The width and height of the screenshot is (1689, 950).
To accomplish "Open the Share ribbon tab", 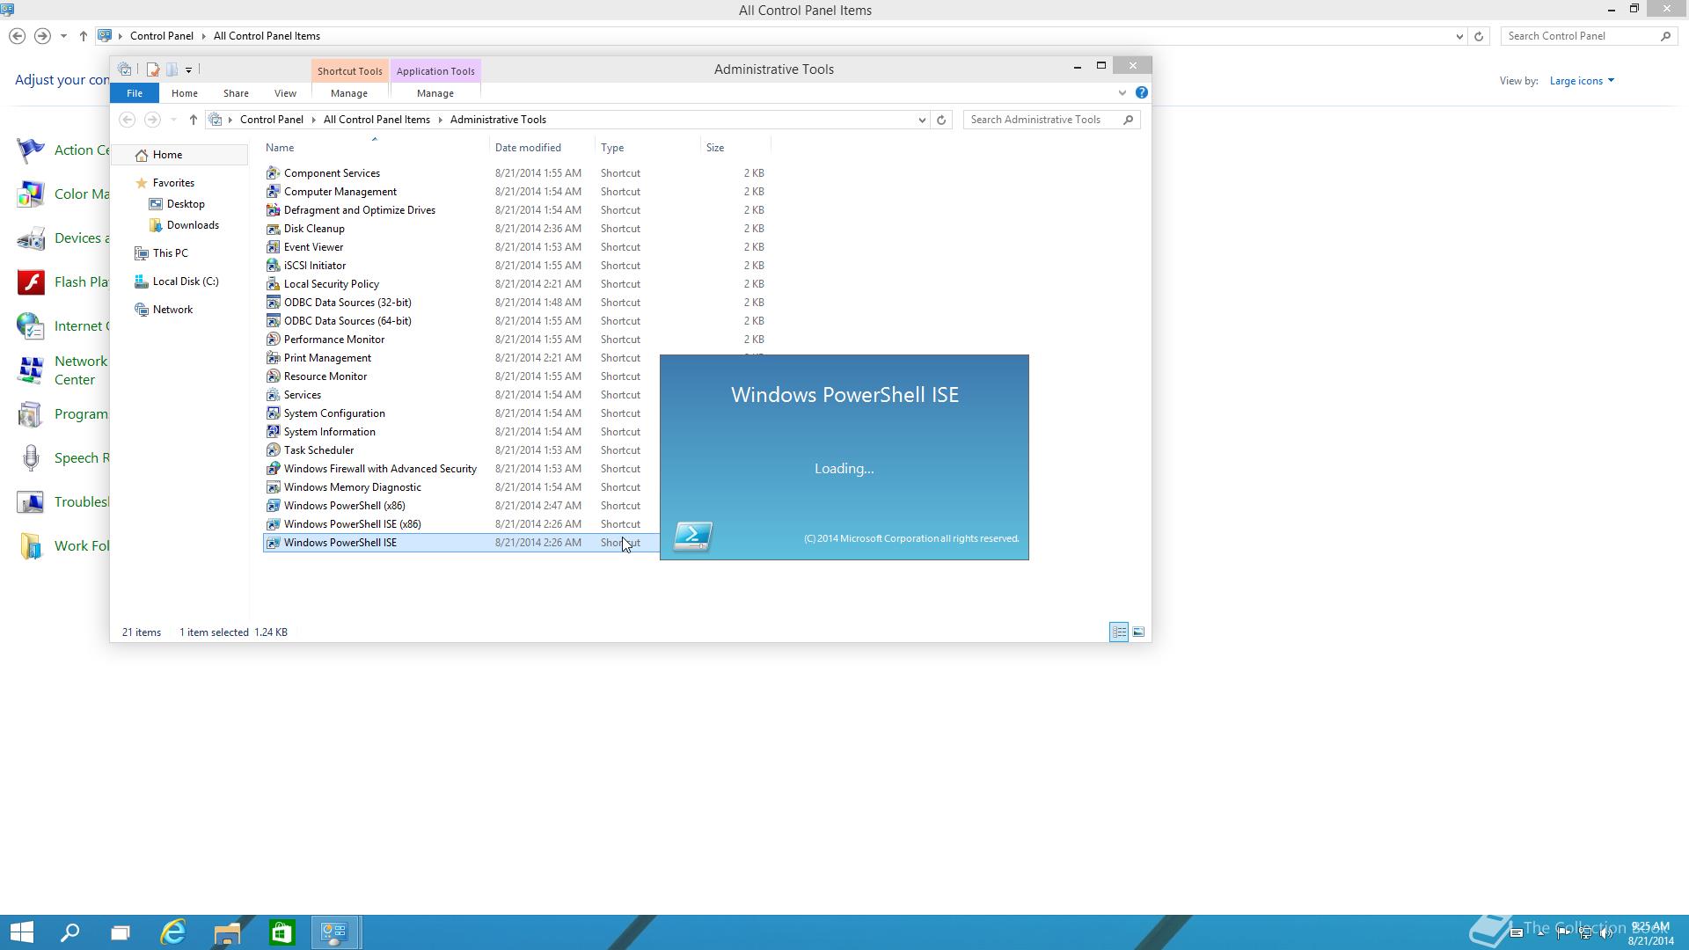I will (x=236, y=93).
